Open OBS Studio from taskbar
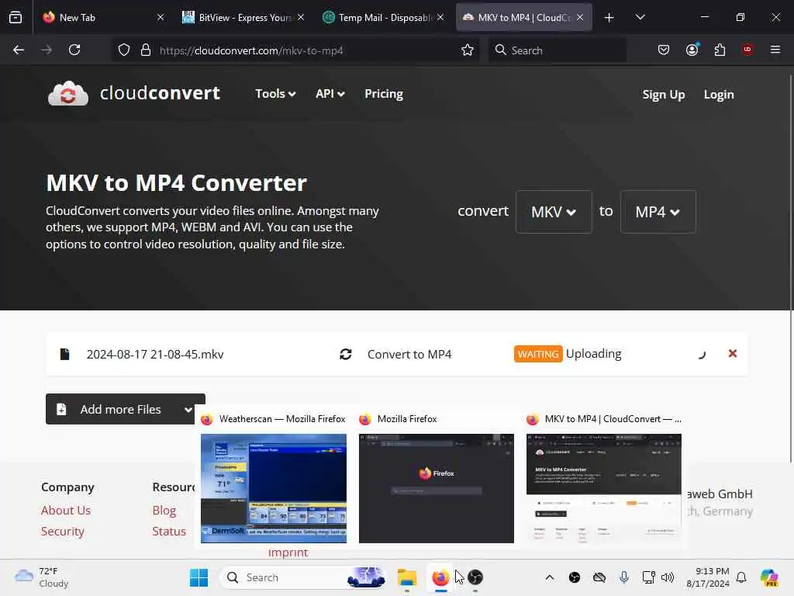Screen dimensions: 794x596 pyautogui.click(x=475, y=577)
